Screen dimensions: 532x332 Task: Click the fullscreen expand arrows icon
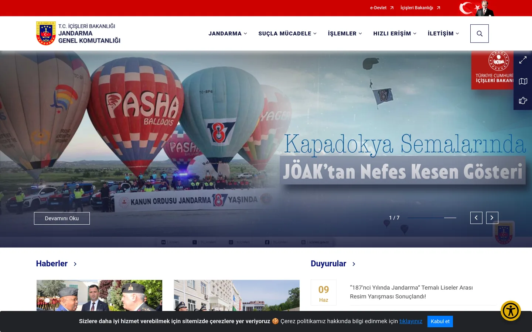click(x=523, y=60)
